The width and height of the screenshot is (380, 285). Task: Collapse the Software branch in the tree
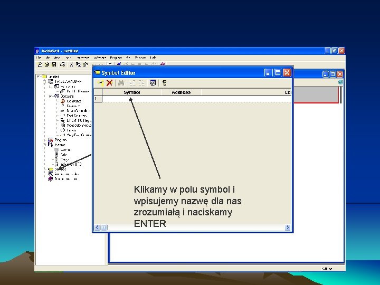click(x=51, y=96)
